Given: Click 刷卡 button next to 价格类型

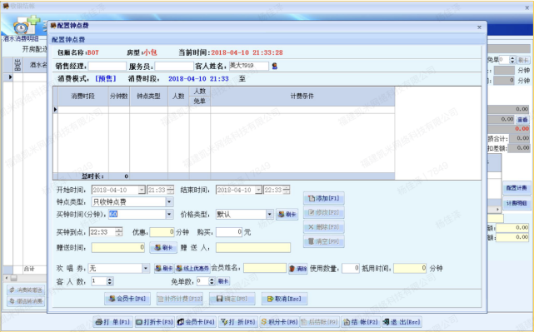Looking at the screenshot, I should [287, 215].
